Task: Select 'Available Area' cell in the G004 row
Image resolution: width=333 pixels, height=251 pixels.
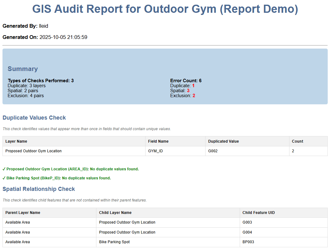Action: [49, 232]
